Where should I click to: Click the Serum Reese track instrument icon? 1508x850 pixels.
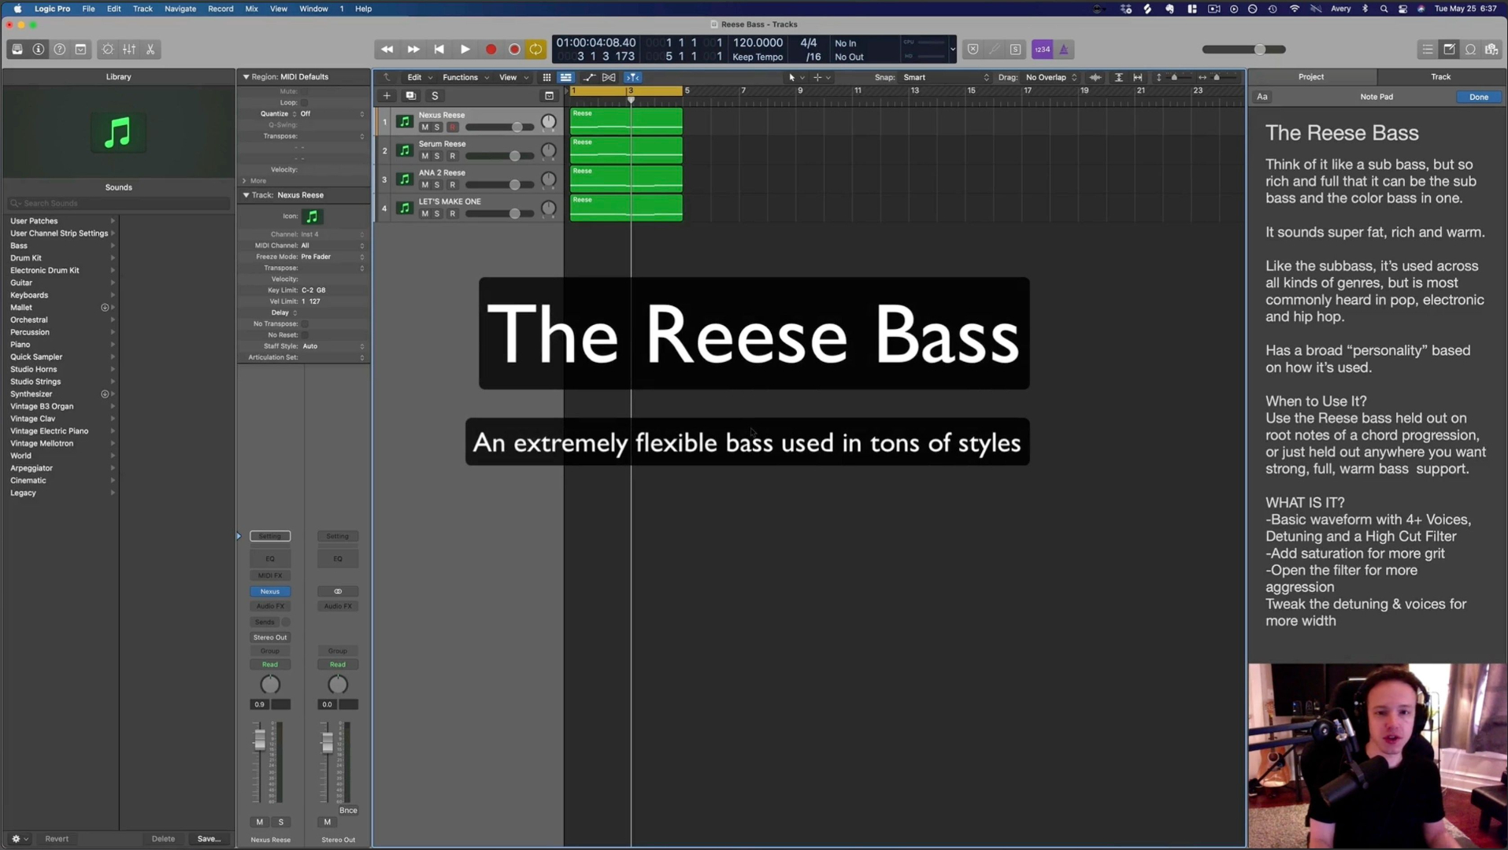pos(405,150)
